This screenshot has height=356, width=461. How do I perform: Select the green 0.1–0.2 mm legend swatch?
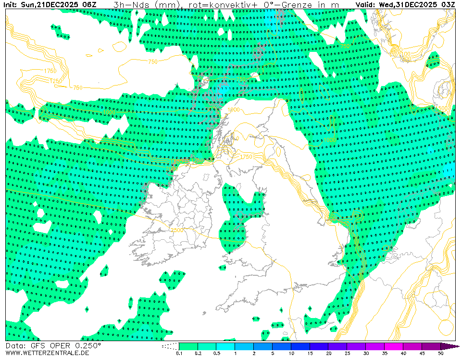point(188,346)
